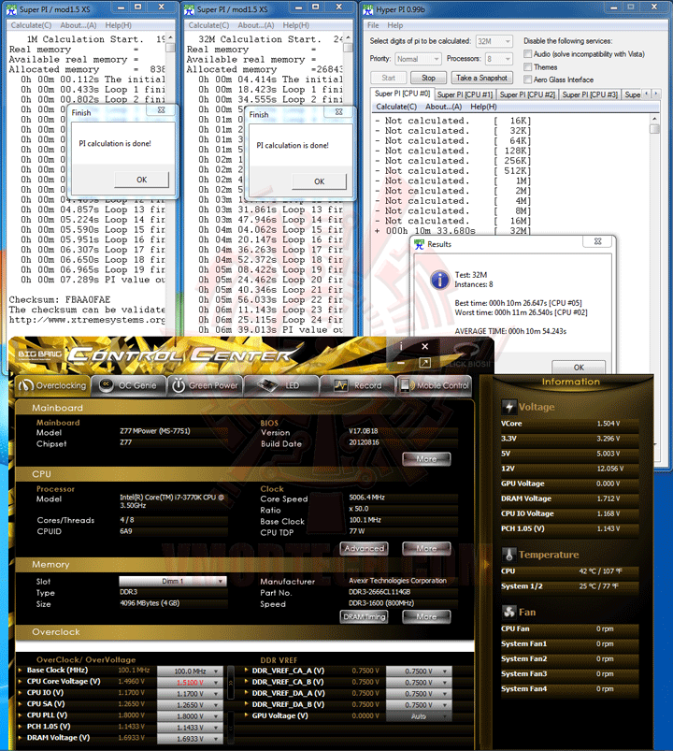Image resolution: width=673 pixels, height=751 pixels.
Task: Open CPU SA 1.2650 V dropdown
Action: coord(190,705)
